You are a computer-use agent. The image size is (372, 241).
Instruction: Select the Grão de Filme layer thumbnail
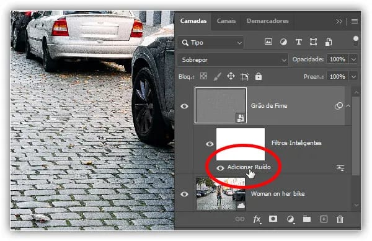221,105
